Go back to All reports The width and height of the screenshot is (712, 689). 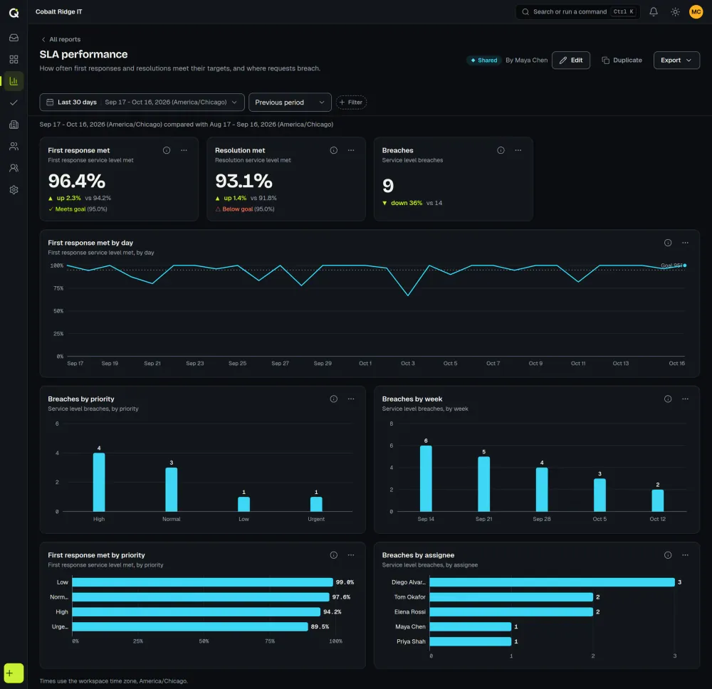pyautogui.click(x=61, y=39)
